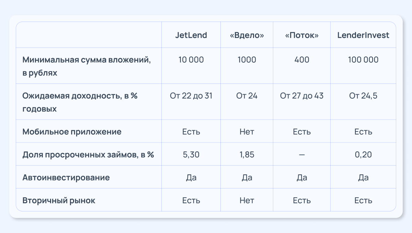Click the 'От 22 до 31' yield cell
Screen dimensions: 412x233
(x=191, y=96)
